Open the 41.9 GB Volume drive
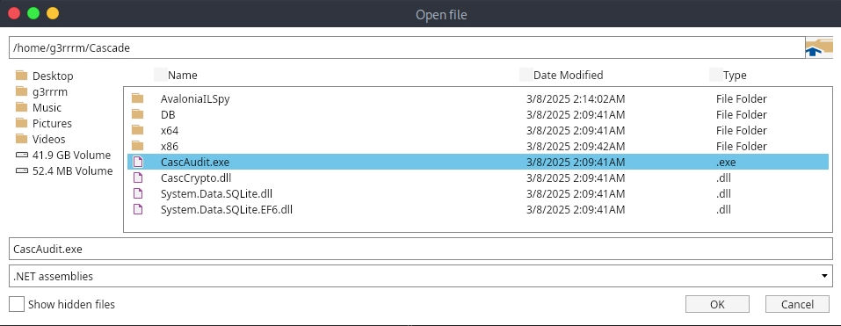This screenshot has width=841, height=326. pos(63,156)
